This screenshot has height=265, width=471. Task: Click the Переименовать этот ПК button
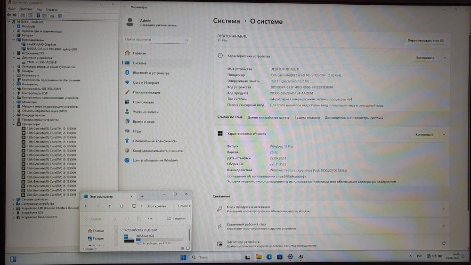pos(425,41)
